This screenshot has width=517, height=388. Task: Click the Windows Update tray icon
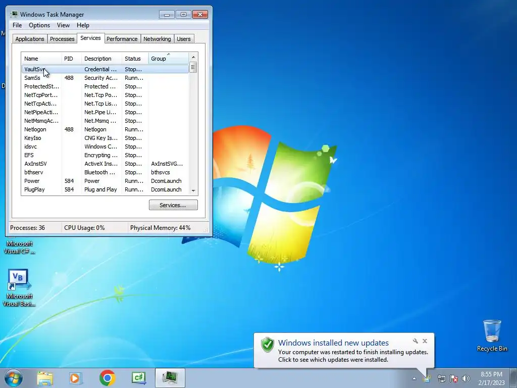coord(427,378)
